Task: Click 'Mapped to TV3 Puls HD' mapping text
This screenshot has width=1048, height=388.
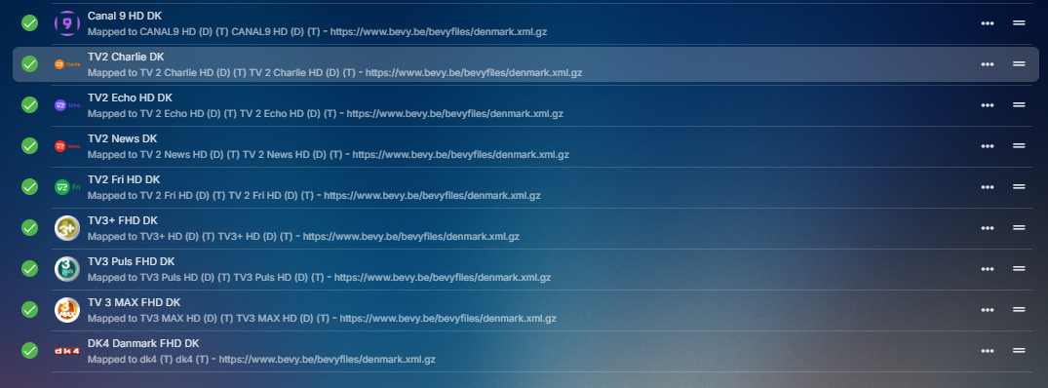Action: (319, 277)
